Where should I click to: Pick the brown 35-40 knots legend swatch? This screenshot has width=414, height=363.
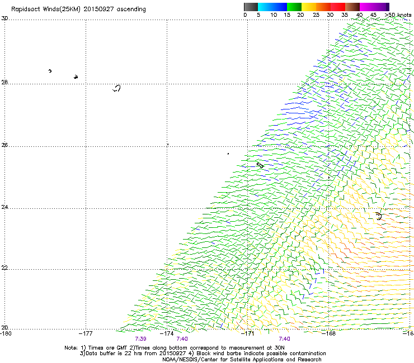(x=352, y=7)
